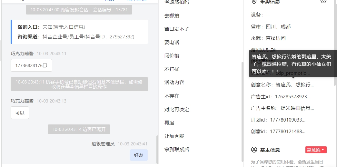
Task: Expand the 高意愿 intention dropdown
Action: click(316, 150)
